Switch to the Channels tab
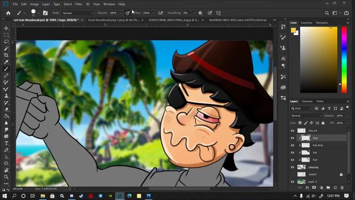Image resolution: width=355 pixels, height=200 pixels. point(307,101)
